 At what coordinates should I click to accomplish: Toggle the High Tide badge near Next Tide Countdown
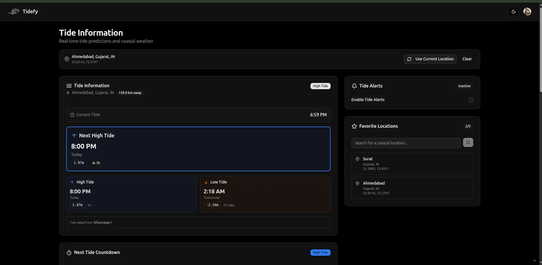coord(320,252)
